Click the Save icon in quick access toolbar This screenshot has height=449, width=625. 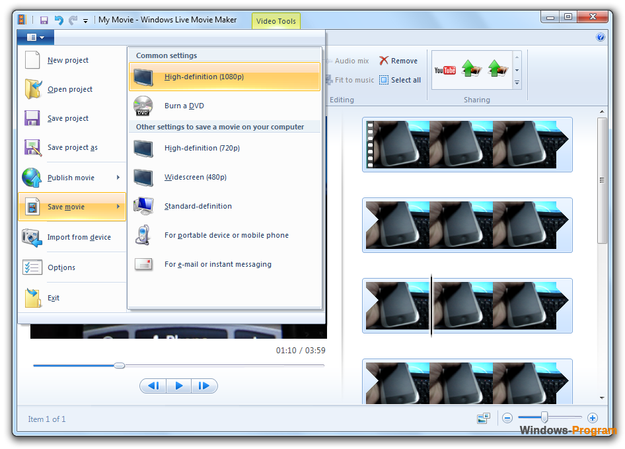[x=44, y=20]
